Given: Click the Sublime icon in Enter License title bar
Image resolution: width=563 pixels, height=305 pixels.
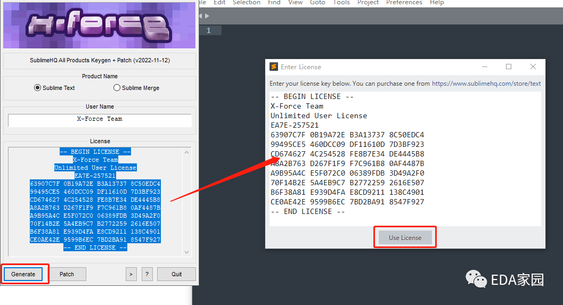Looking at the screenshot, I should [274, 67].
